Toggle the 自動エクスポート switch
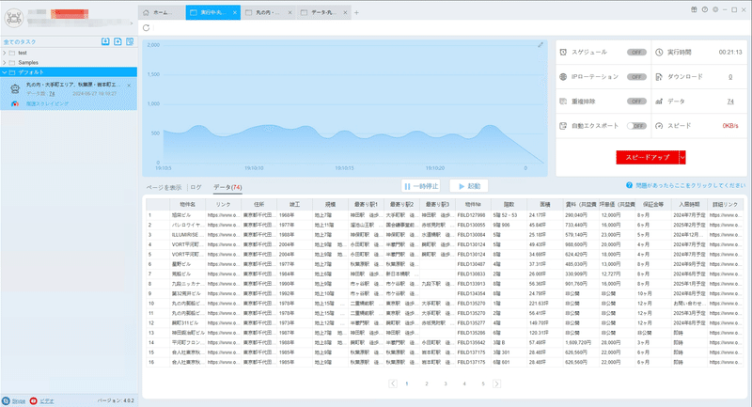Screen dimensions: 752x407 tap(636, 126)
